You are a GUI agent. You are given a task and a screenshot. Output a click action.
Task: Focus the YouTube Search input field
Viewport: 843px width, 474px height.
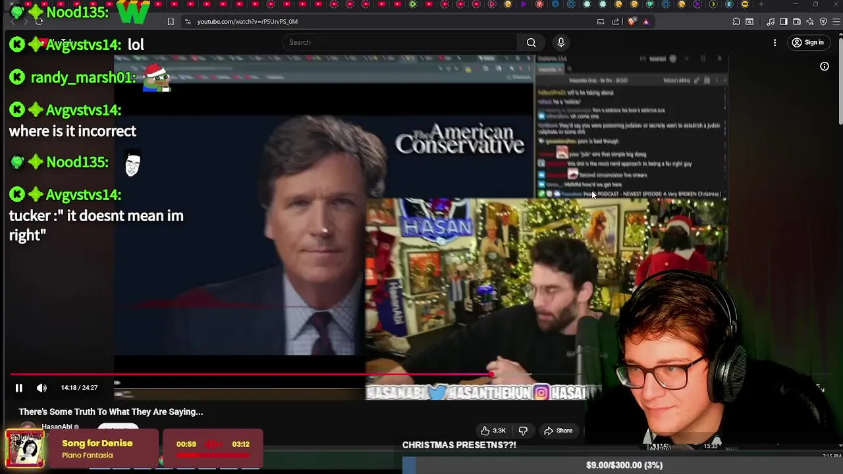pos(400,42)
